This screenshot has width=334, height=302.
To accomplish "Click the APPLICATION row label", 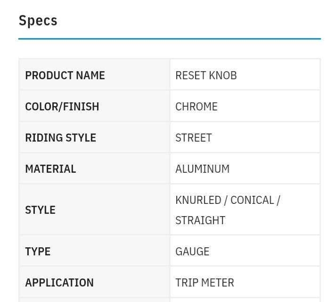I will pos(59,283).
